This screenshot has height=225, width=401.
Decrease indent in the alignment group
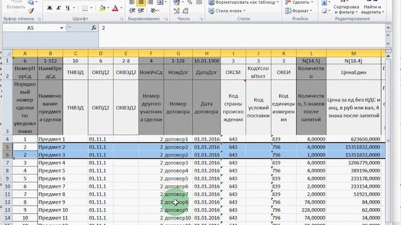coord(132,11)
